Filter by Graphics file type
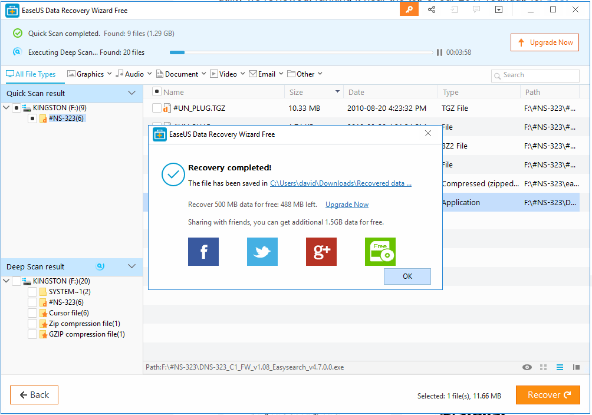The width and height of the screenshot is (592, 415). click(x=86, y=74)
